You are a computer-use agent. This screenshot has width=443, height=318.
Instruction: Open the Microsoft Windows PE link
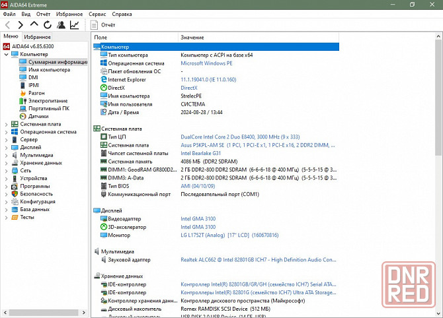pyautogui.click(x=206, y=63)
